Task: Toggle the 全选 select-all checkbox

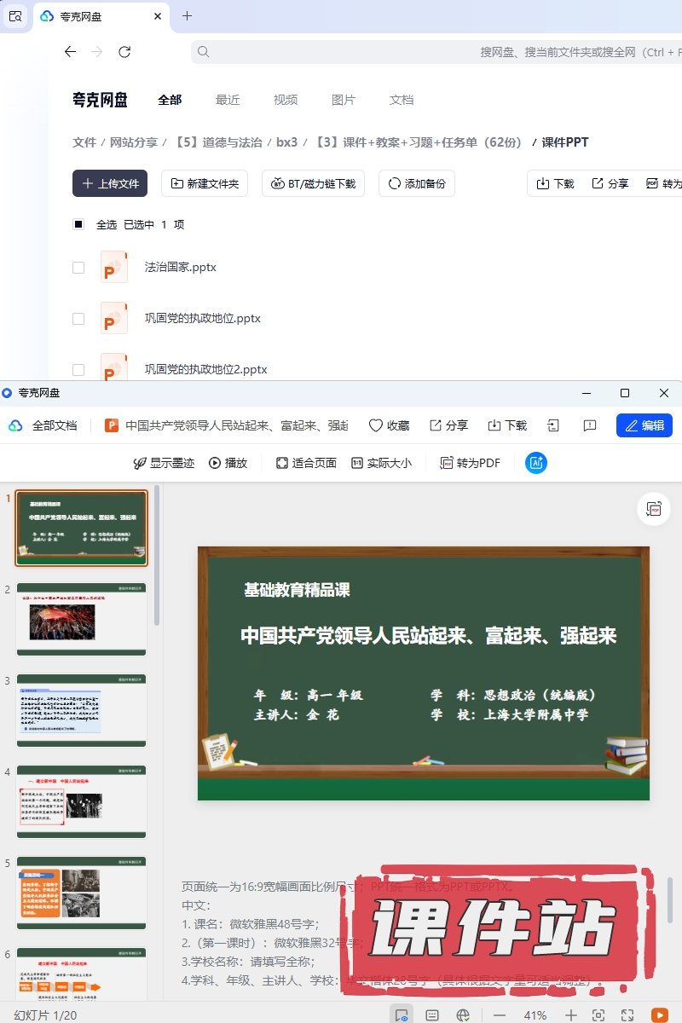Action: click(x=78, y=225)
